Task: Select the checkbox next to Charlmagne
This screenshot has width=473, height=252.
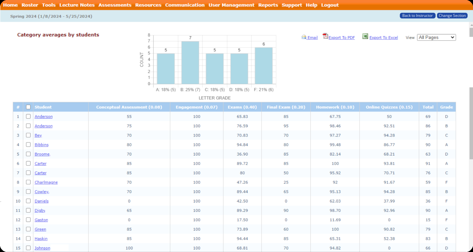Action: coord(28,182)
